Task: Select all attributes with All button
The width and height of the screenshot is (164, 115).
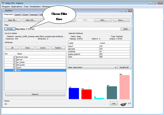Action: [12, 48]
